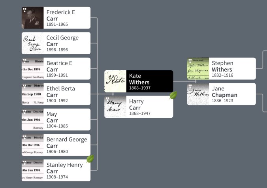Select the Stephen Withers 1832–1916 card

click(232, 69)
